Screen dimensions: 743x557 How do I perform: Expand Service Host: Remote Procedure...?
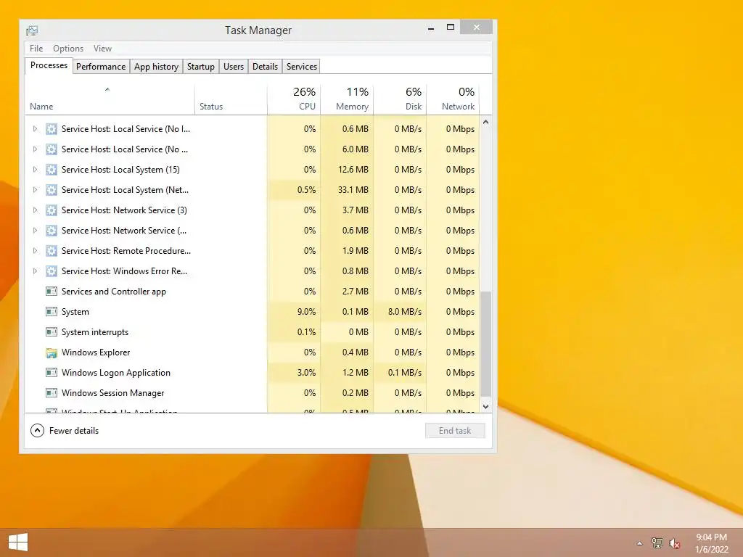tap(35, 251)
